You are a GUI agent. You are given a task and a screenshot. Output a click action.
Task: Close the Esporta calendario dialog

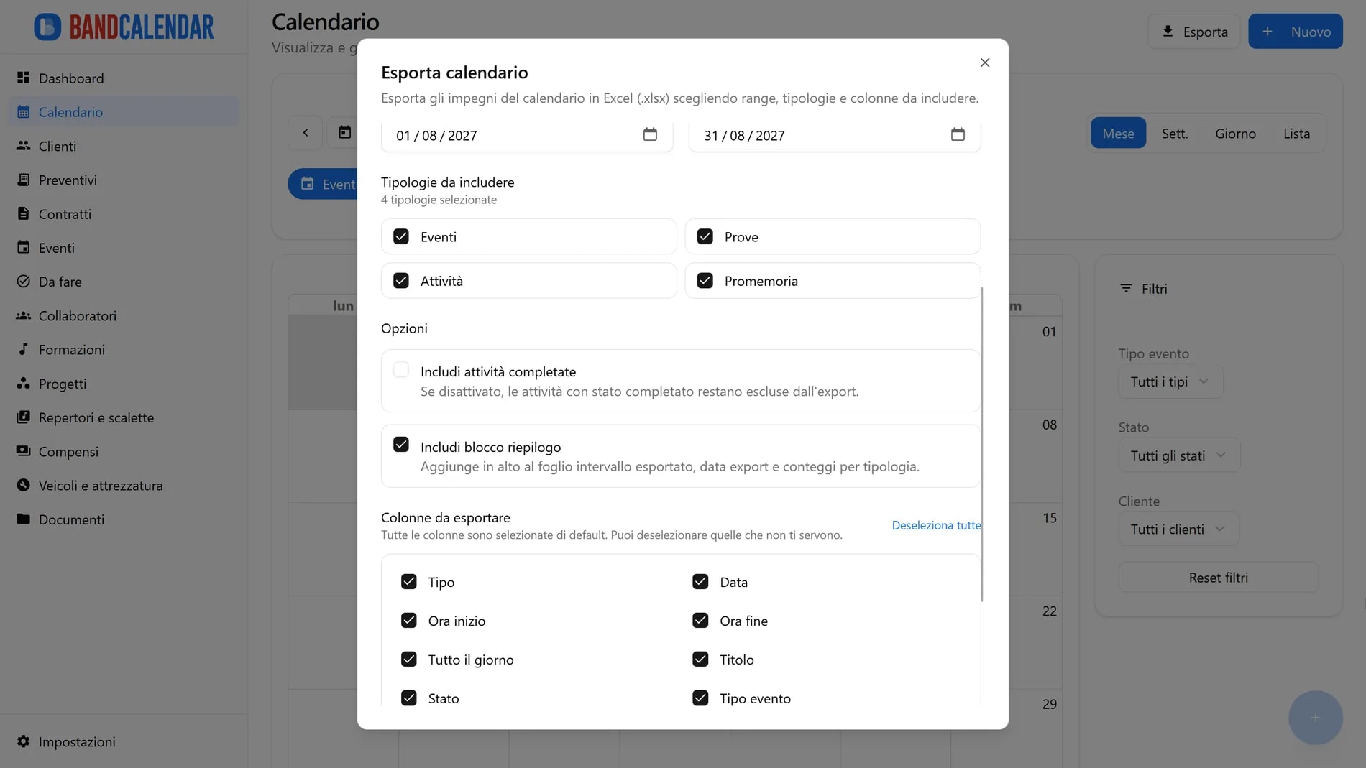pyautogui.click(x=985, y=63)
